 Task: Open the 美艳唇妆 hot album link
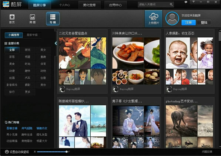tap(27, 141)
